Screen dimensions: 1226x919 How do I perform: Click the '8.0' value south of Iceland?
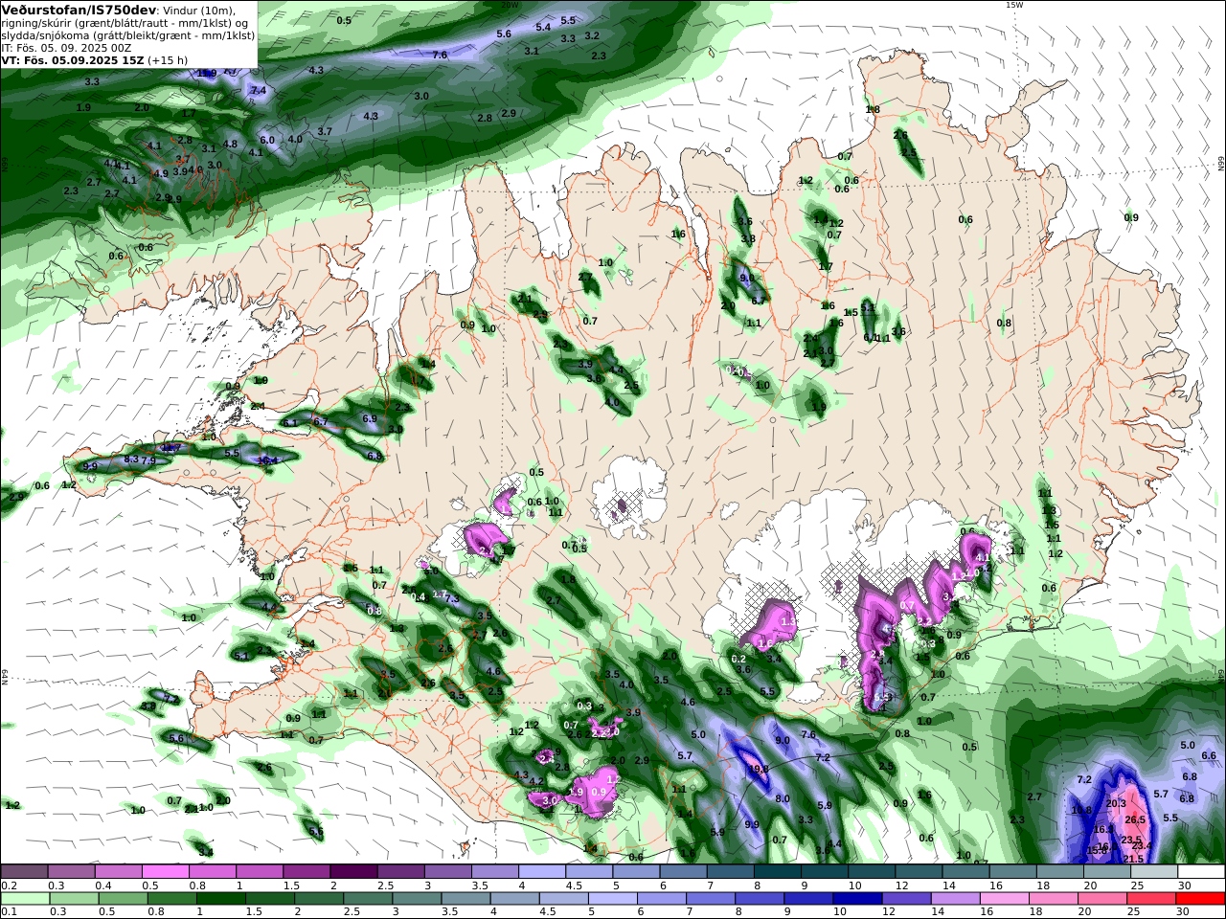coord(782,798)
